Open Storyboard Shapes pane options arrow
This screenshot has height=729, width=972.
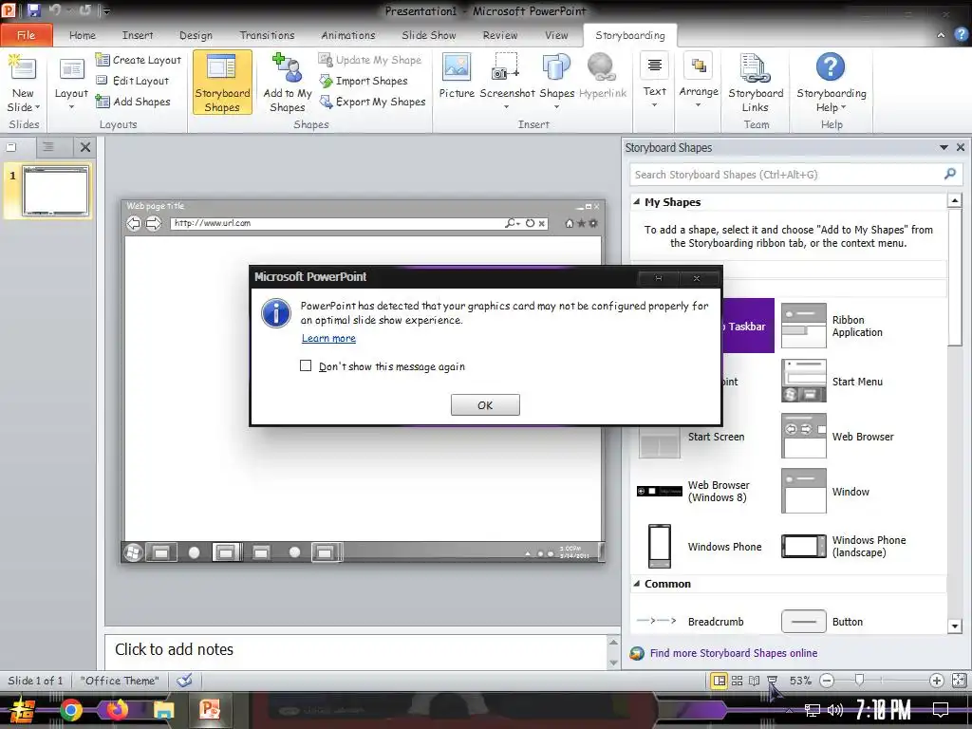[944, 147]
